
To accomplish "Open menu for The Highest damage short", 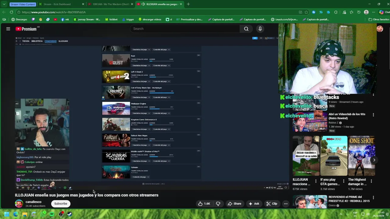I will (x=371, y=181).
